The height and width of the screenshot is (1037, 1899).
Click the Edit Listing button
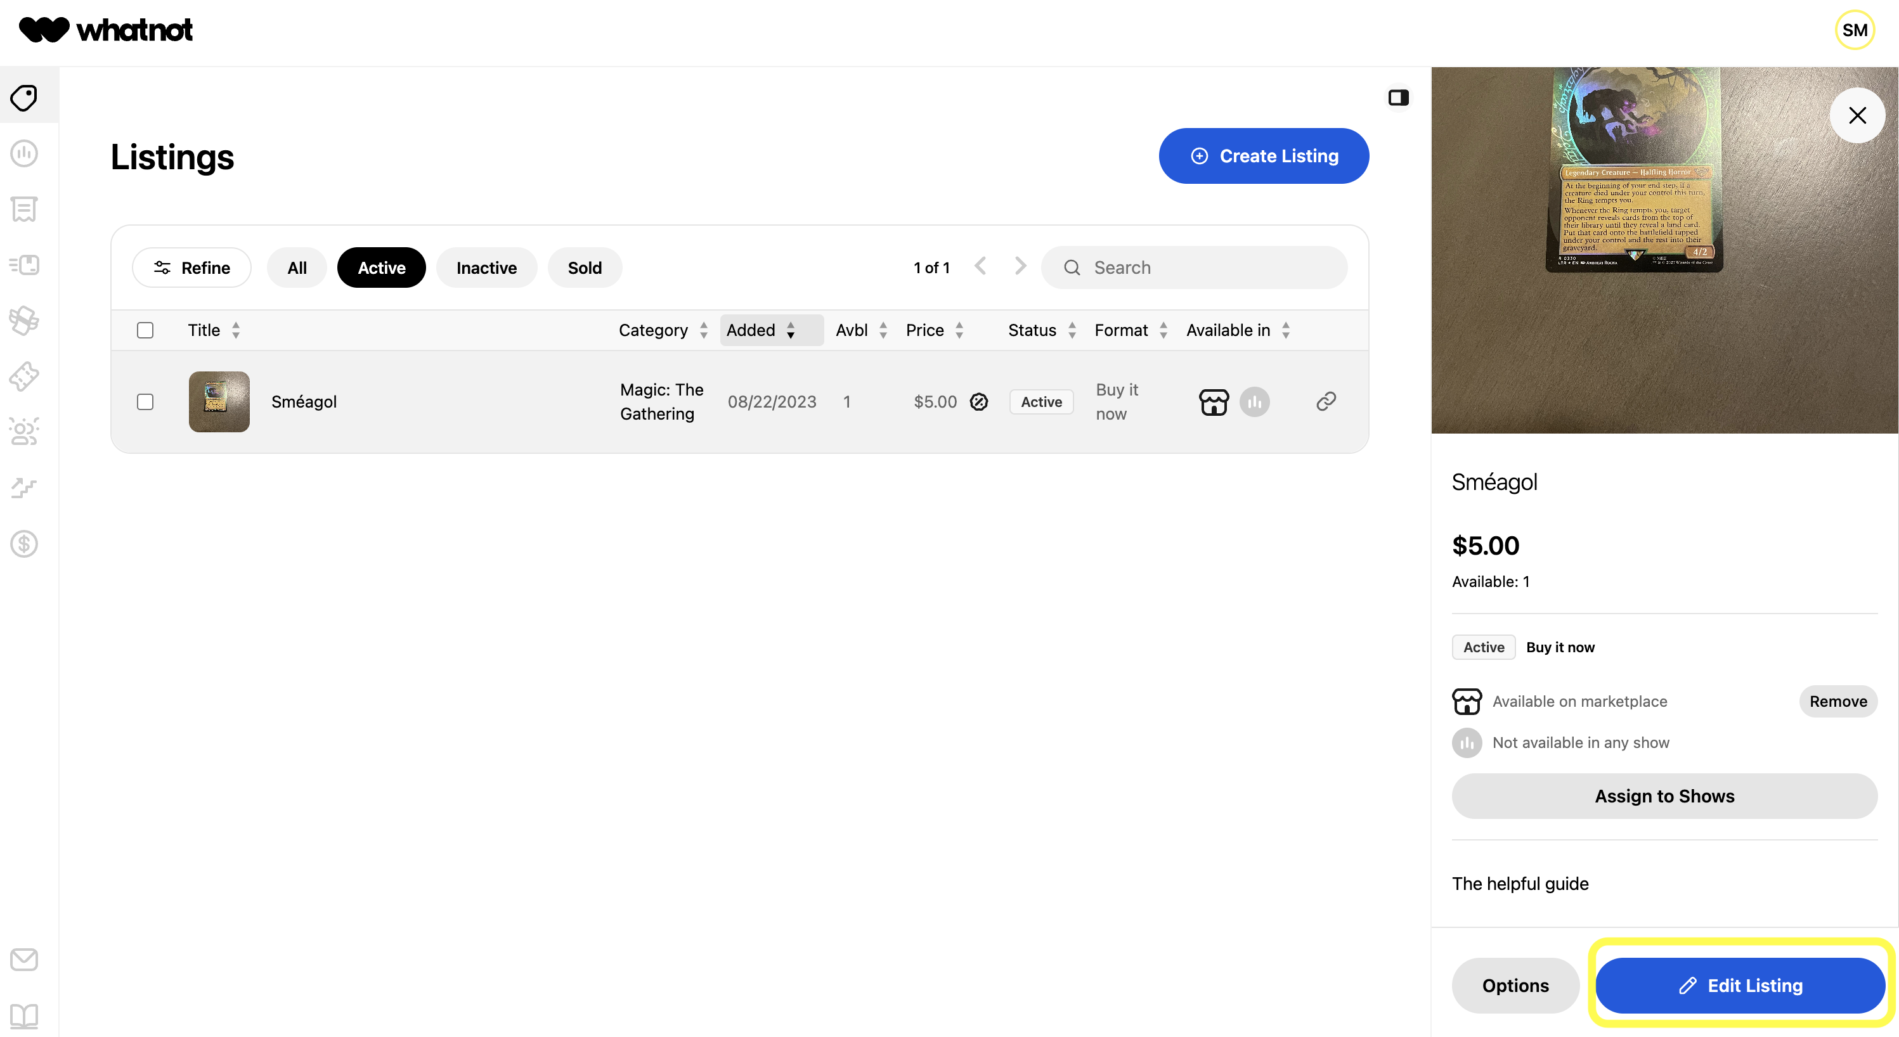1740,986
